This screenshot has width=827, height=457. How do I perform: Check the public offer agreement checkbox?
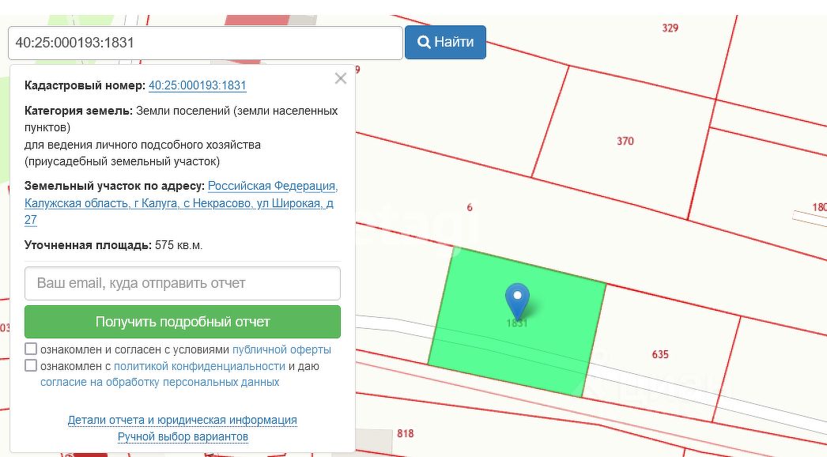coord(31,349)
